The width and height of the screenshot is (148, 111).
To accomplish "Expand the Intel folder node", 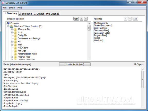I will coord(12,44).
